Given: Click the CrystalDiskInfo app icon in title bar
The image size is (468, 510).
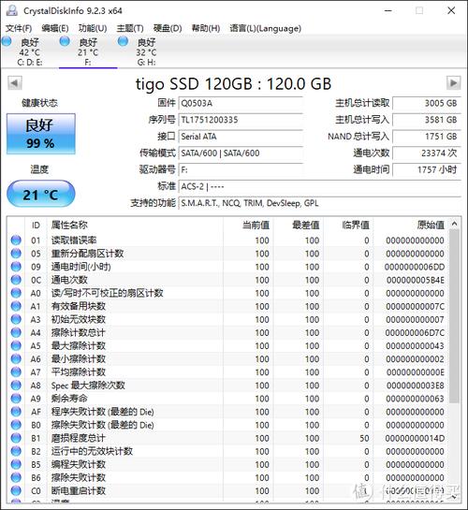Looking at the screenshot, I should click(x=12, y=10).
